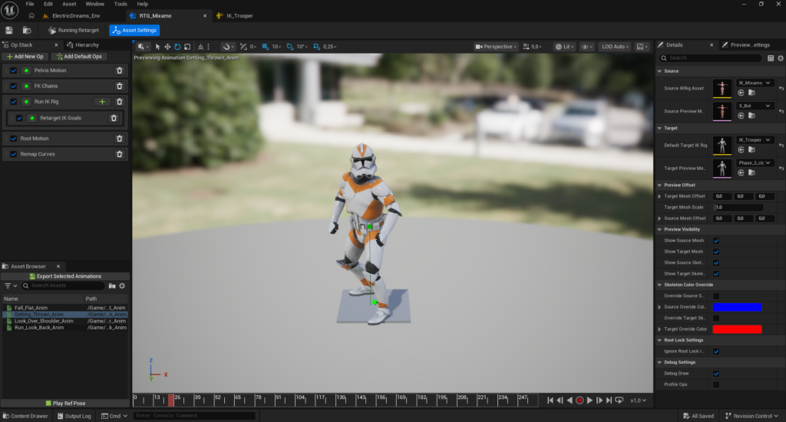Open red Target Override Color swatch

tap(737, 329)
